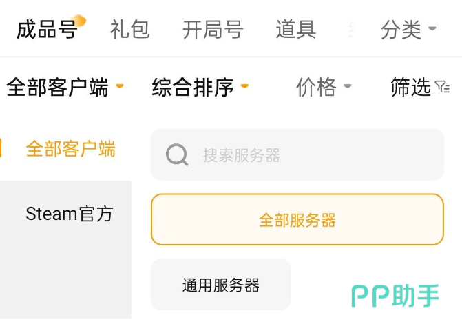The image size is (462, 322).
Task: Choose the 全部服务器 option
Action: click(x=297, y=220)
